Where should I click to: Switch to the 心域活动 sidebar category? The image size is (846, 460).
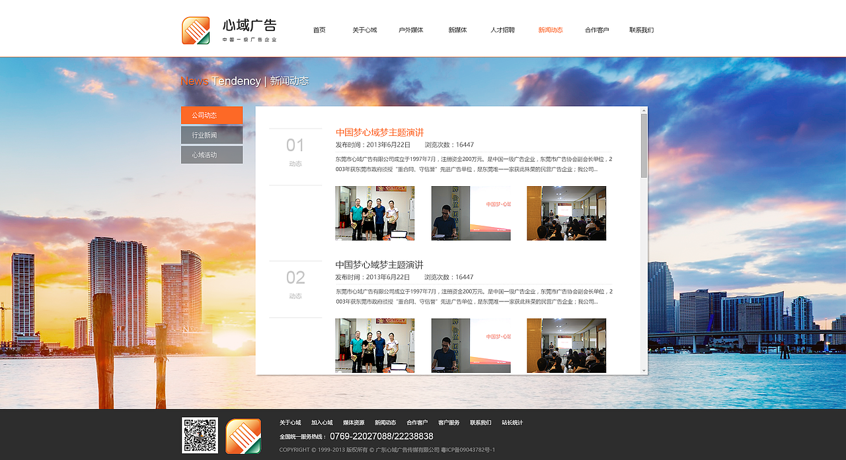[211, 154]
